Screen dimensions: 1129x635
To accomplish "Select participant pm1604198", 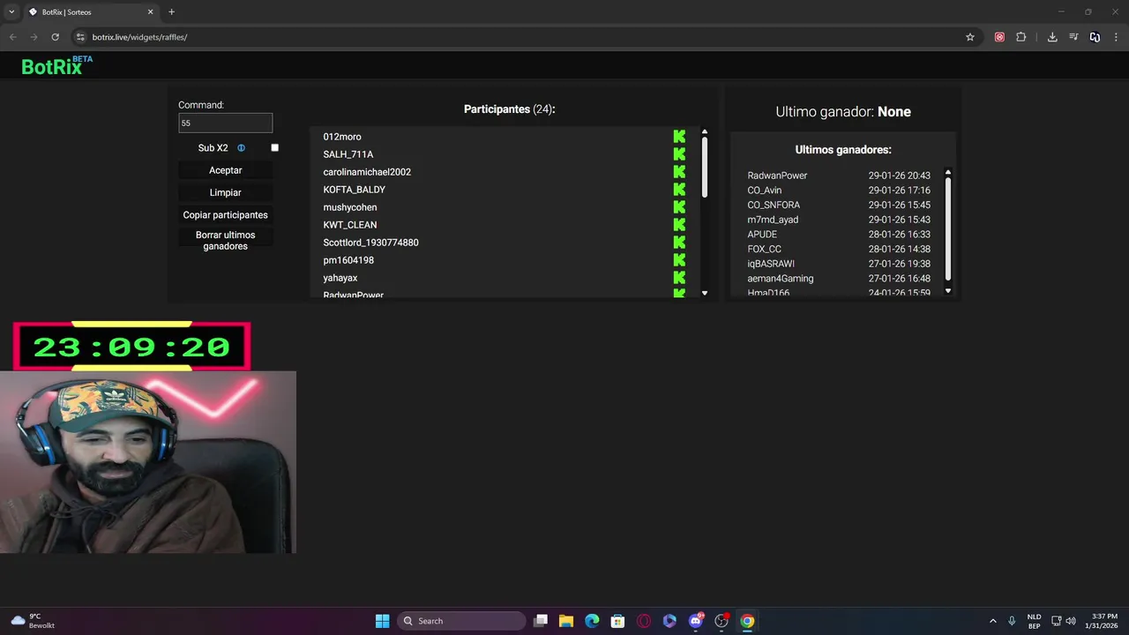I will click(x=348, y=260).
